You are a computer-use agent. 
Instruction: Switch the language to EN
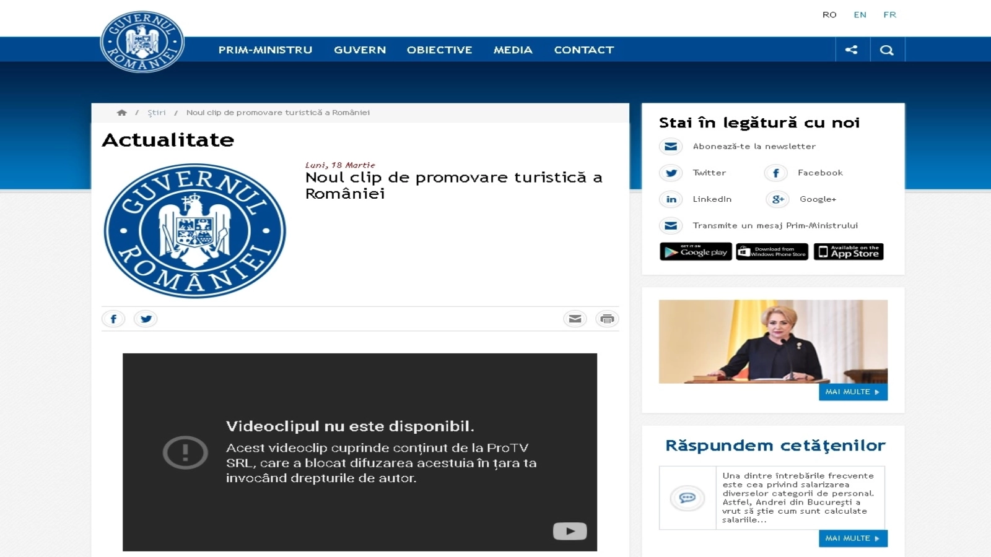click(860, 15)
